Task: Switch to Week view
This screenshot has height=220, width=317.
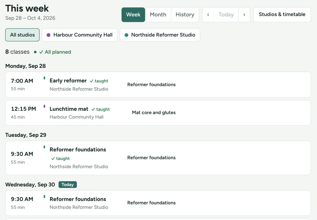Action: tap(133, 15)
